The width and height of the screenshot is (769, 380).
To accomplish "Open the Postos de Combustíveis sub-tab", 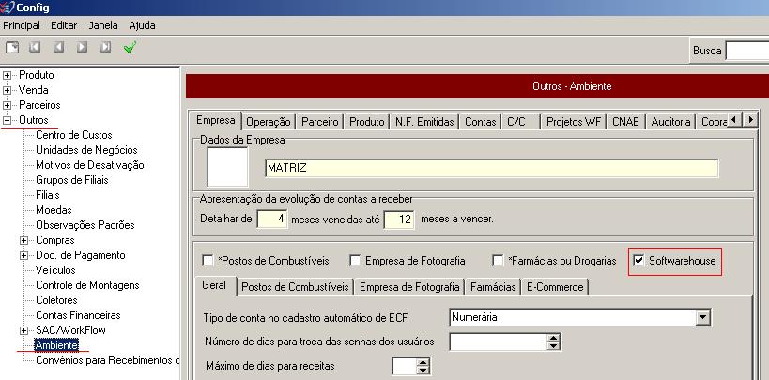I will (x=295, y=287).
